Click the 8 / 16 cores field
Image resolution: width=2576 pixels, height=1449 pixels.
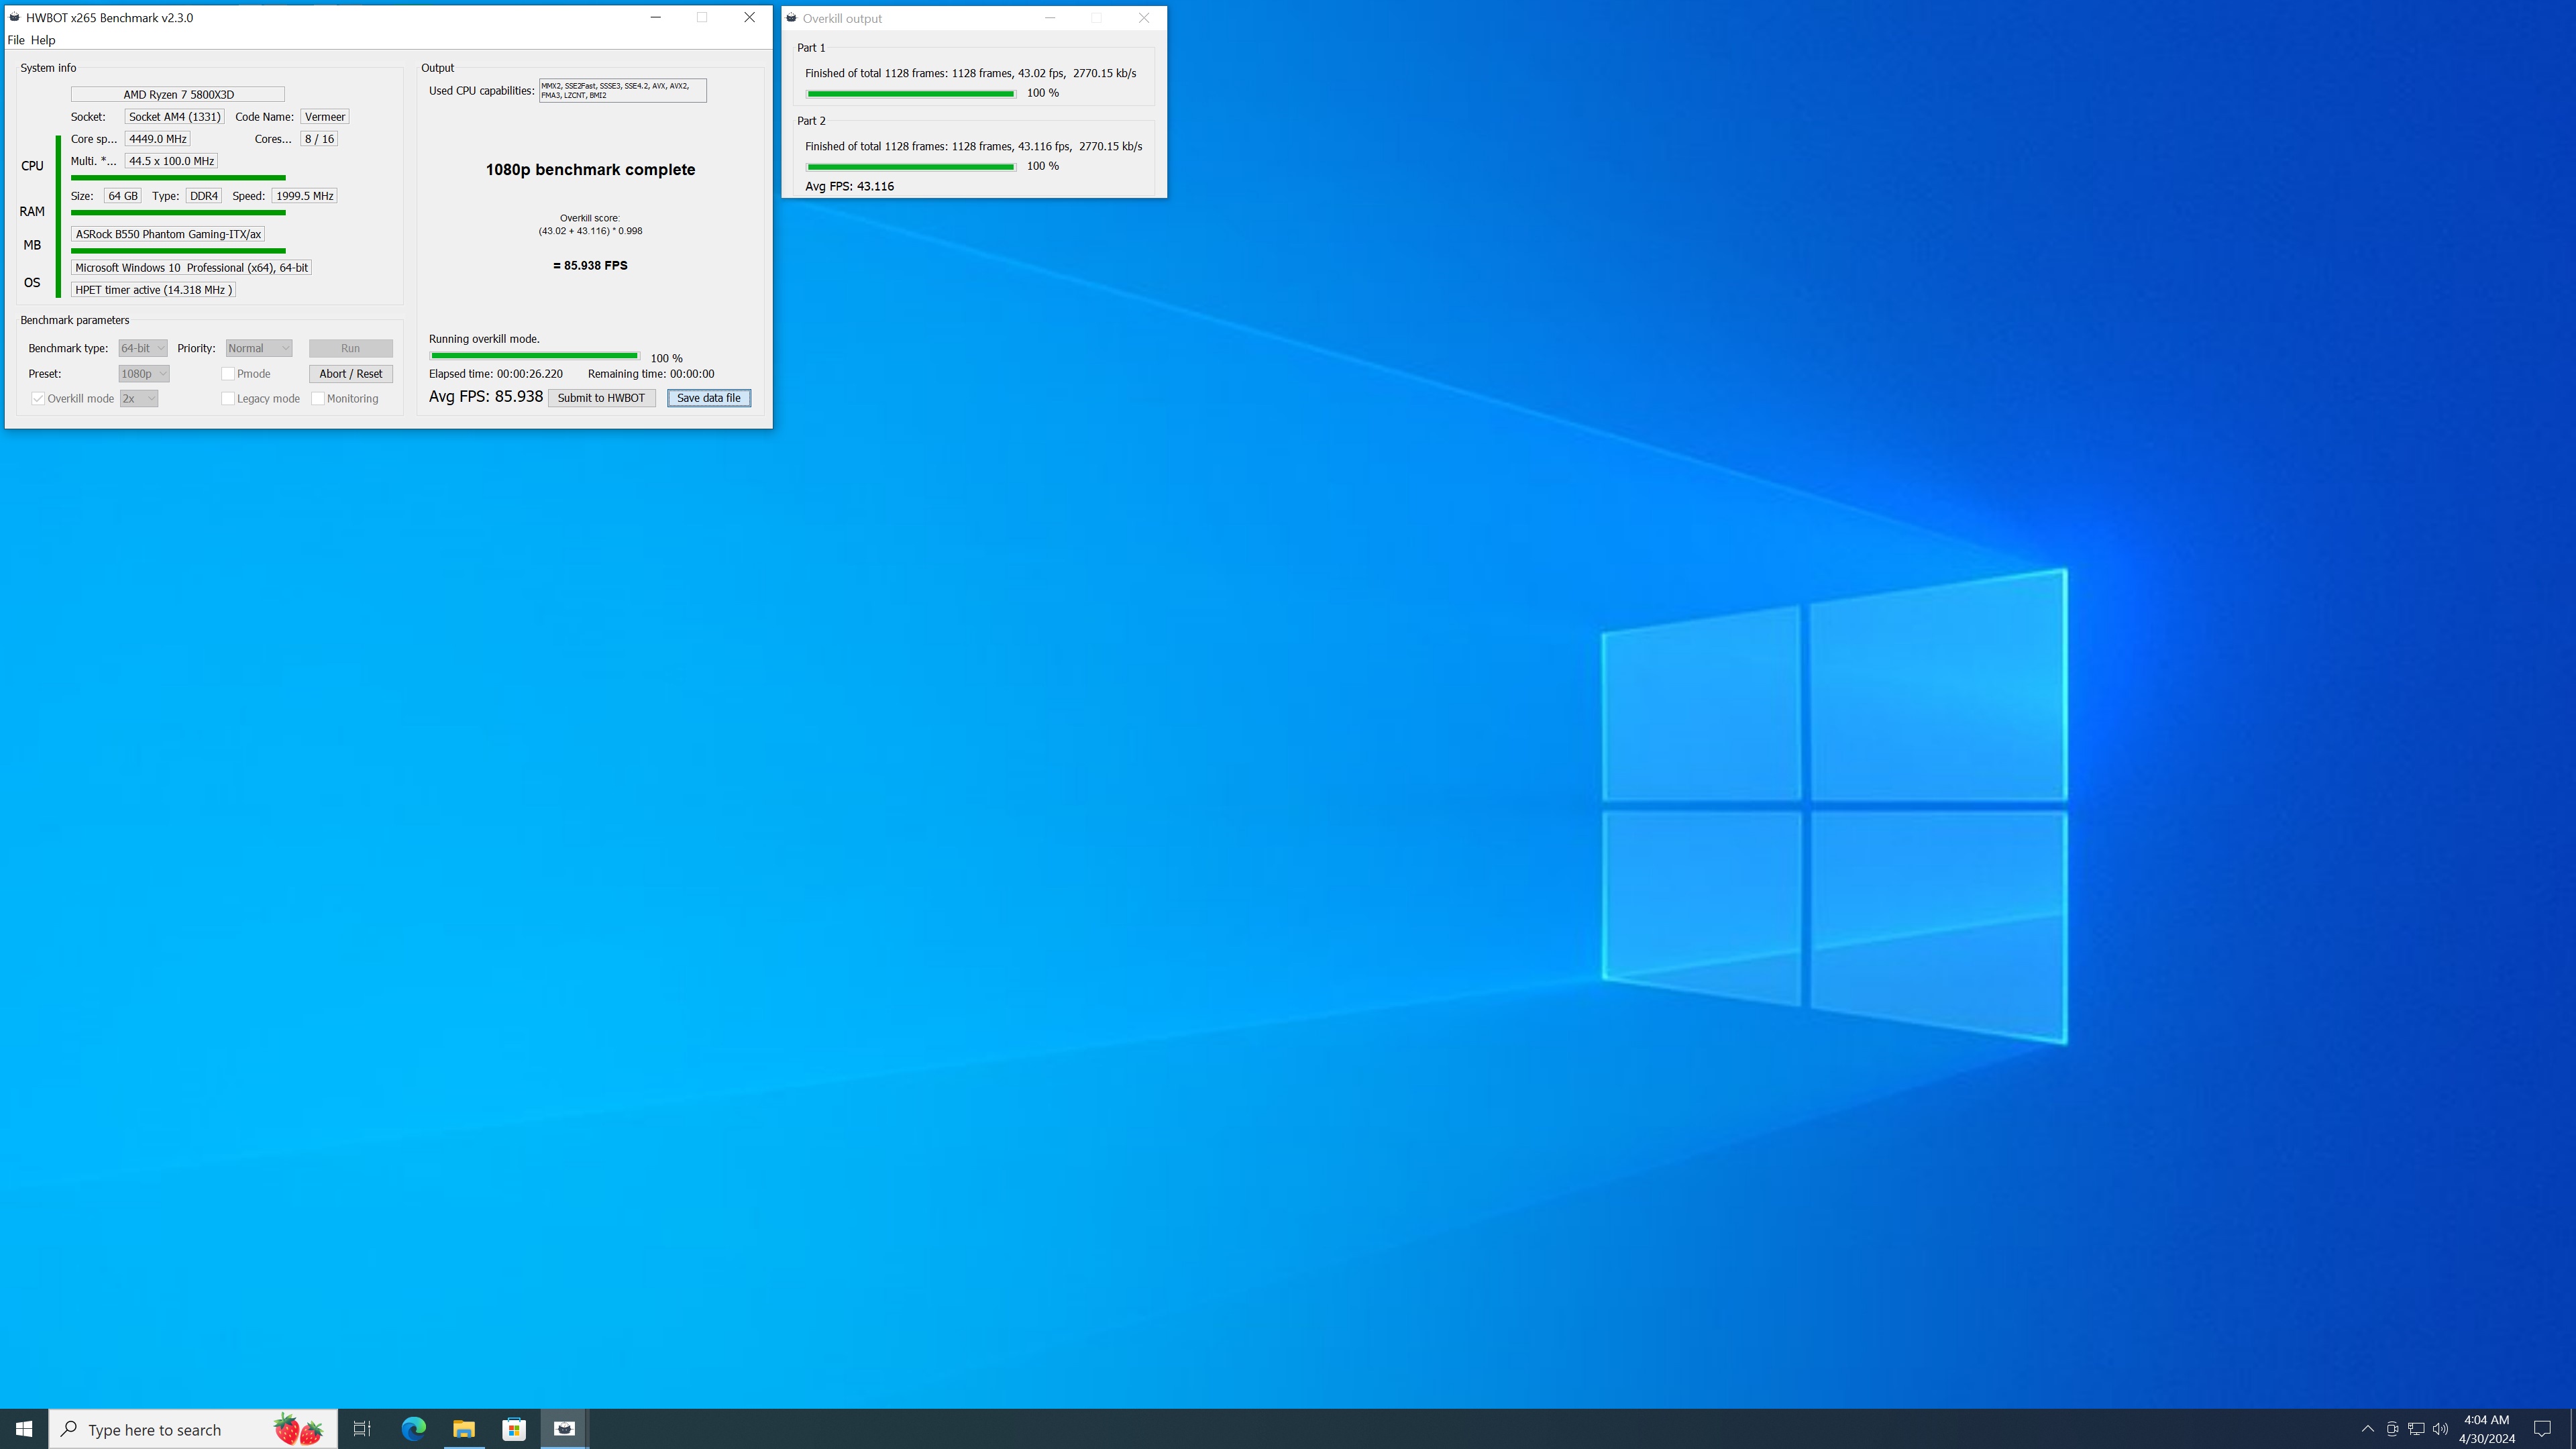click(x=319, y=139)
